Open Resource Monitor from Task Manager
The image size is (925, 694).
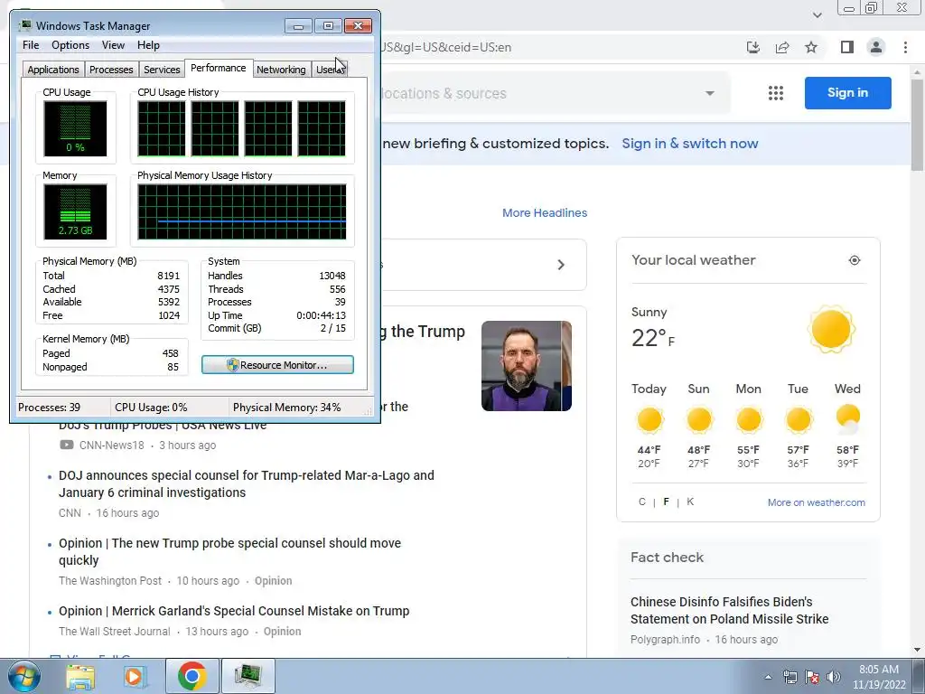pyautogui.click(x=277, y=365)
